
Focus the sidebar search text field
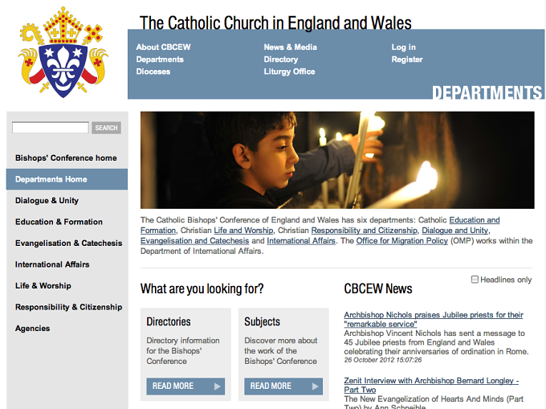tap(51, 128)
